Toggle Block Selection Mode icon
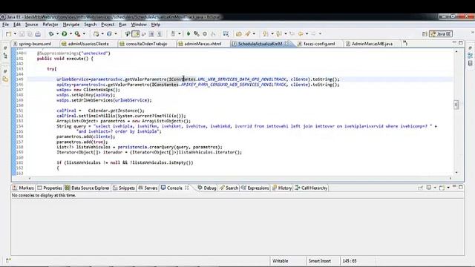This screenshot has width=475, height=267. pyautogui.click(x=151, y=34)
